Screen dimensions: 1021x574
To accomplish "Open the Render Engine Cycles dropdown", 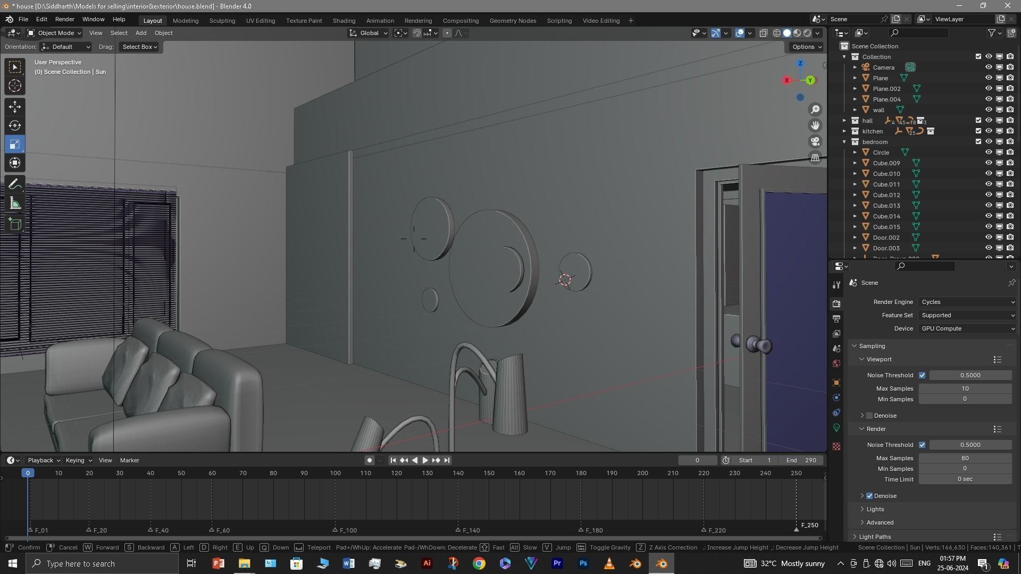I will click(x=968, y=302).
